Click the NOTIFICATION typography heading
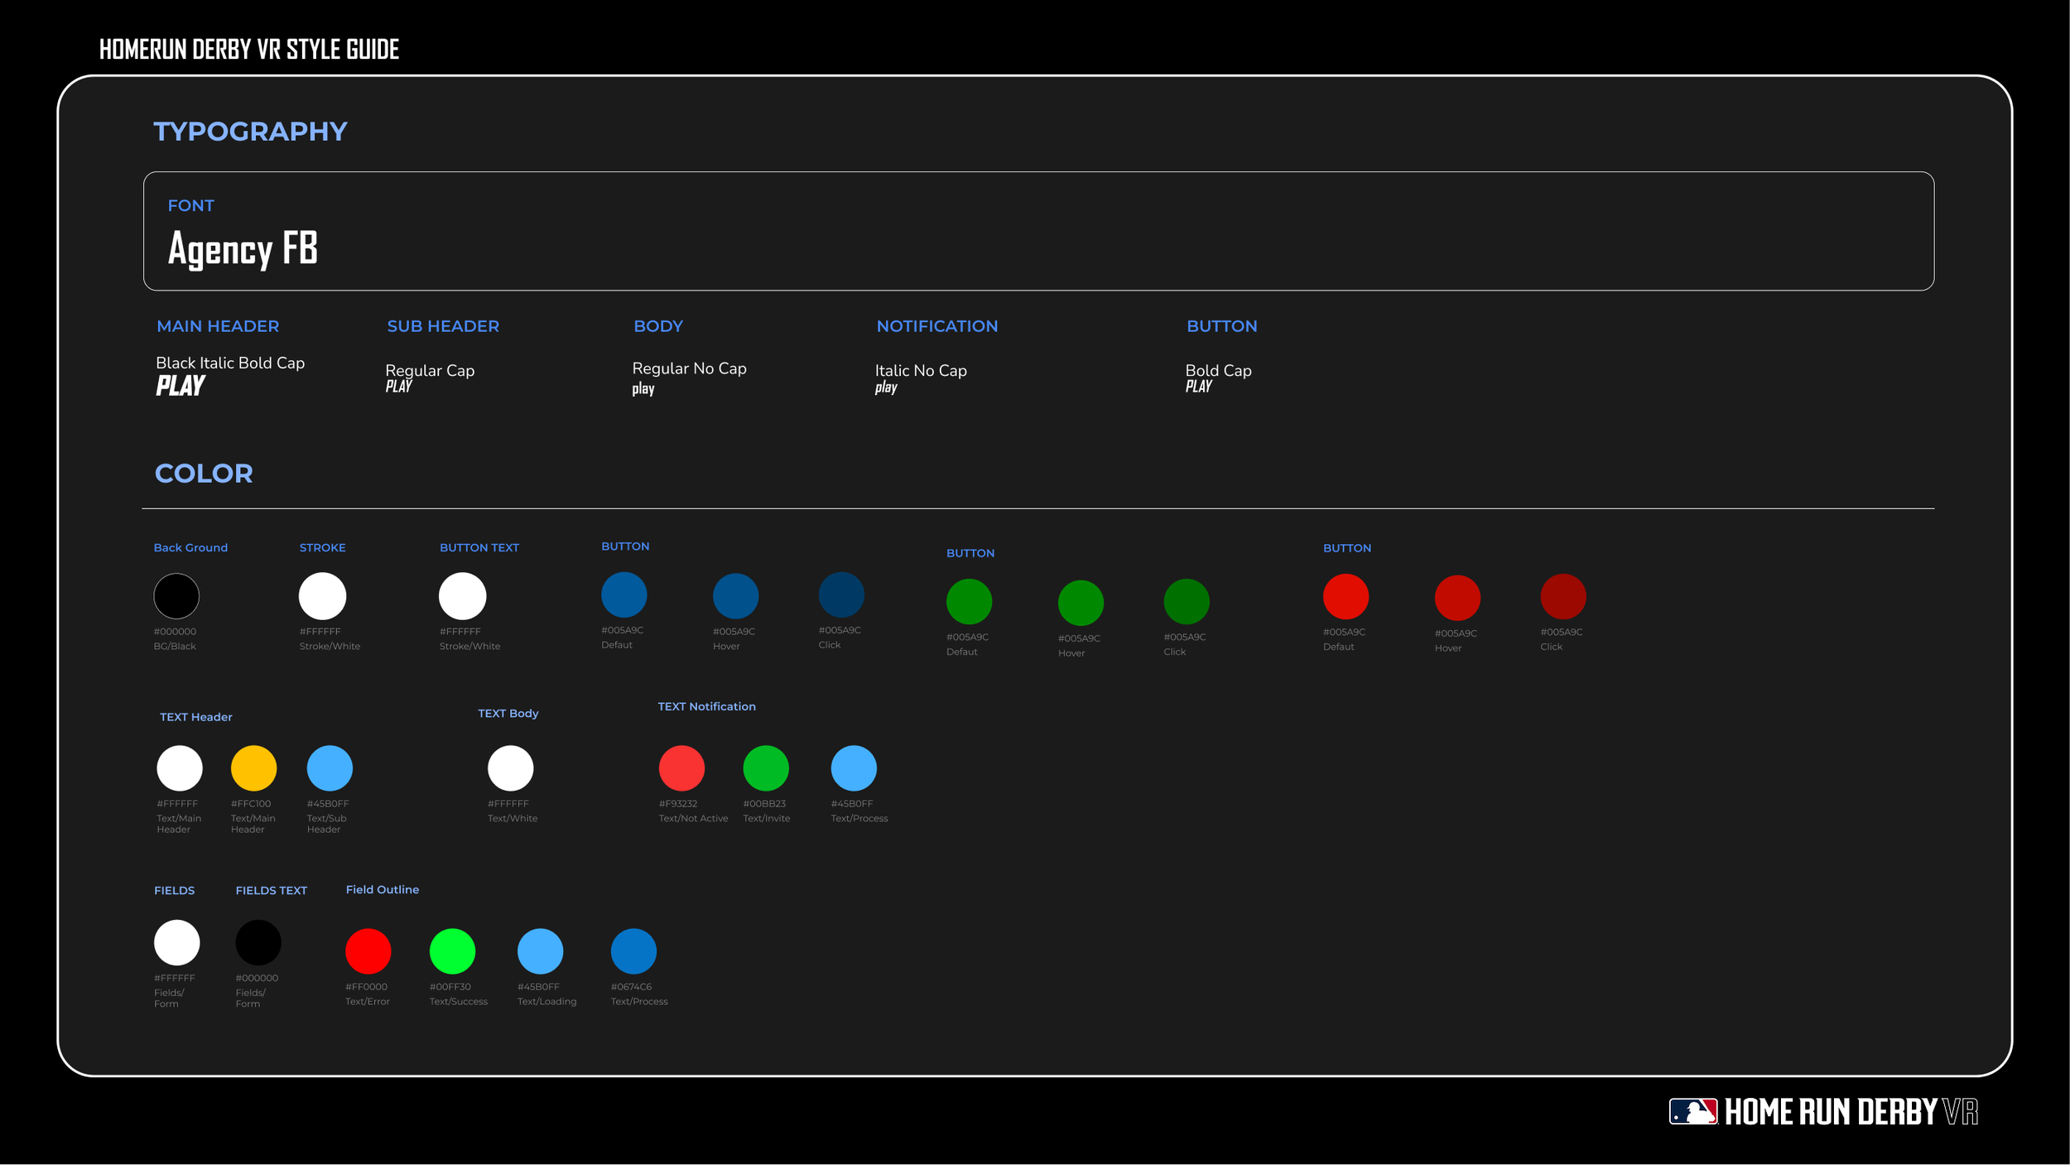 pos(936,326)
